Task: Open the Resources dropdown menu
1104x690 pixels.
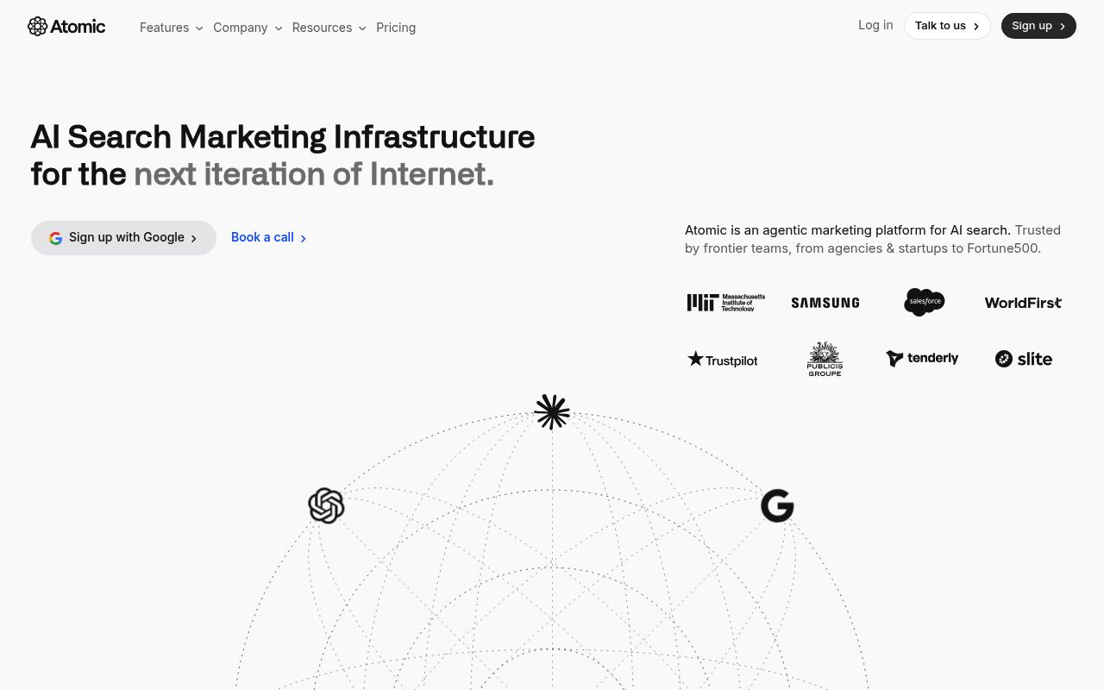Action: 329,28
